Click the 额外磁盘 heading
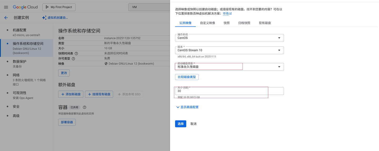 click(x=67, y=85)
